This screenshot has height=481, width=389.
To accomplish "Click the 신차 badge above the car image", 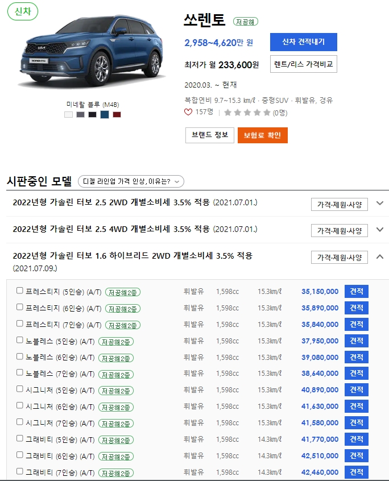I will click(x=23, y=12).
